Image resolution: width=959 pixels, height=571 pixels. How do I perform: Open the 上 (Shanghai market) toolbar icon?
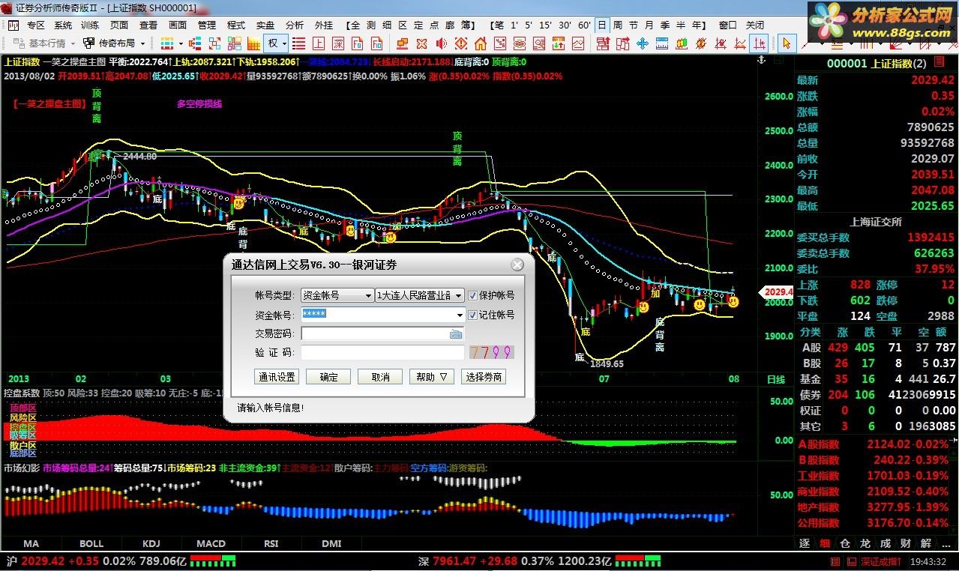click(319, 43)
